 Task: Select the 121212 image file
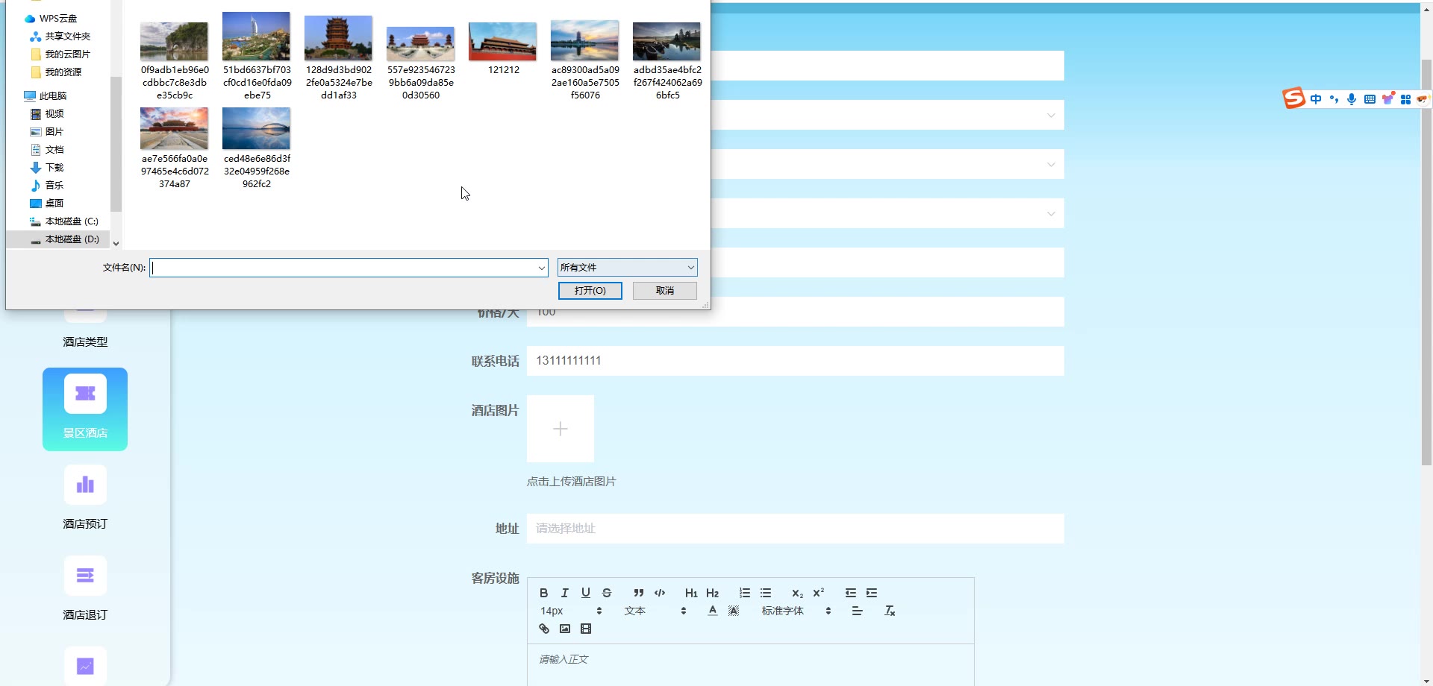click(503, 49)
